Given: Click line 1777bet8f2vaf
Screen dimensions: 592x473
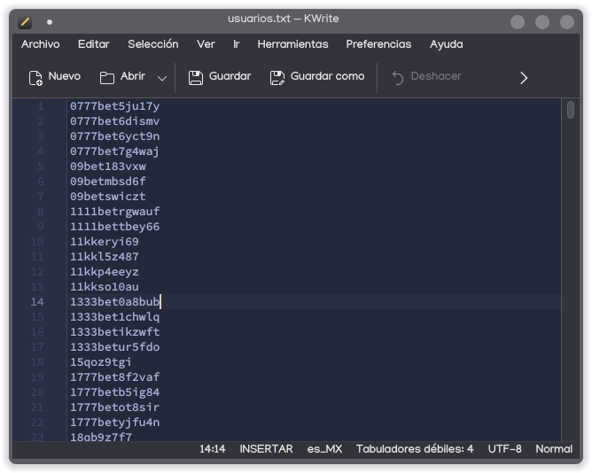Looking at the screenshot, I should click(115, 377).
